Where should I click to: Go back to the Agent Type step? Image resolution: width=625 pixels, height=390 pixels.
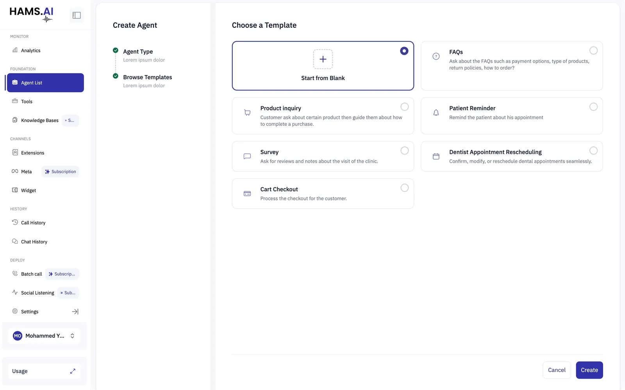[x=138, y=52]
